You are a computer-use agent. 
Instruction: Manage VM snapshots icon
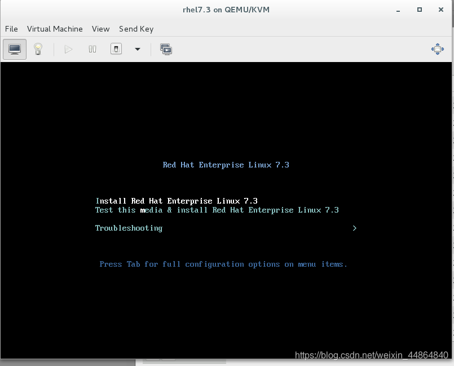pyautogui.click(x=166, y=49)
